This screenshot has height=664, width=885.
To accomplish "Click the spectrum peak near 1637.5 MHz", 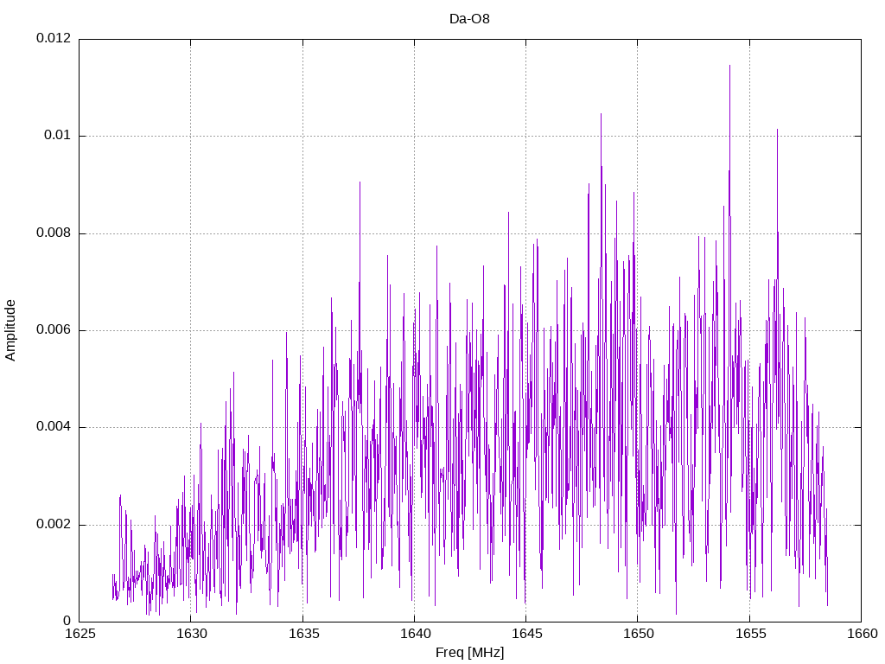I will [360, 183].
